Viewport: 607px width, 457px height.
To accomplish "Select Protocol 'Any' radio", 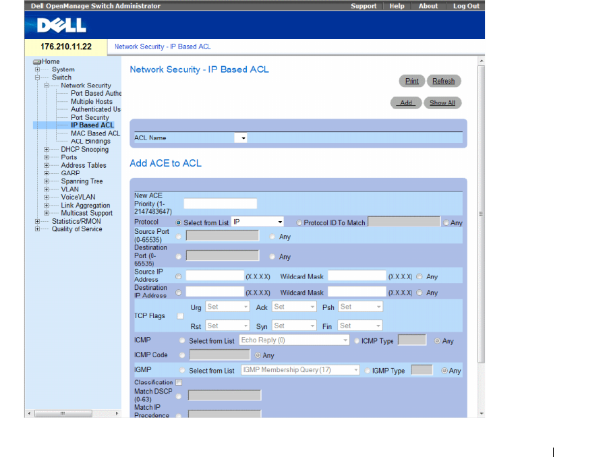I will tap(446, 223).
